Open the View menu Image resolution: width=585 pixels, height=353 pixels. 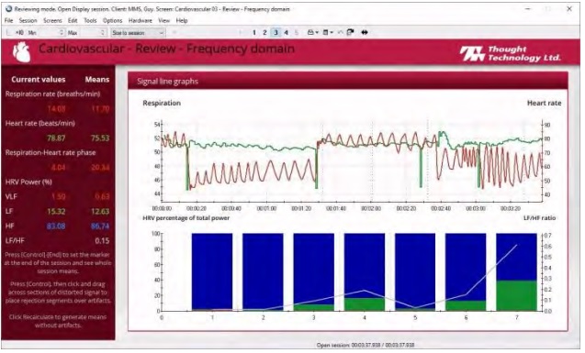pyautogui.click(x=163, y=21)
